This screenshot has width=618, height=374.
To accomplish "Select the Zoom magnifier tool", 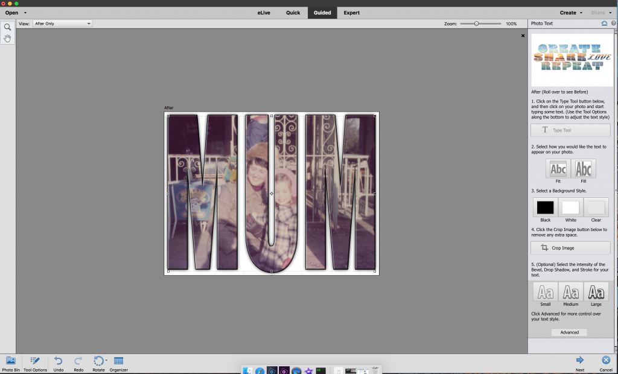I will click(x=7, y=27).
